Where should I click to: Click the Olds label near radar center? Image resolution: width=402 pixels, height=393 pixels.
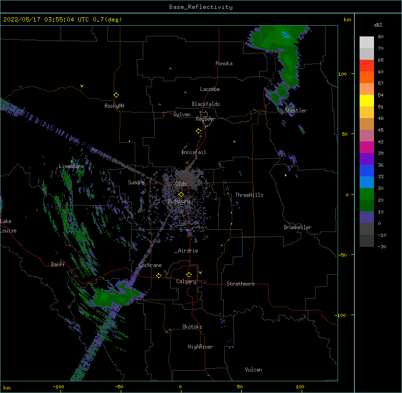(181, 184)
